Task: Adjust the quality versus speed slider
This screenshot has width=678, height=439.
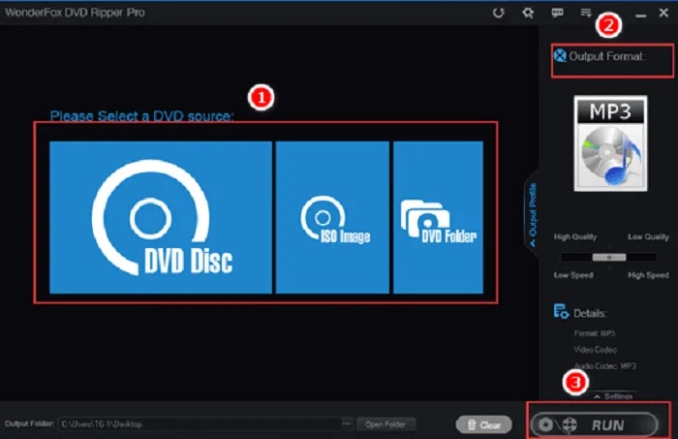Action: 609,258
